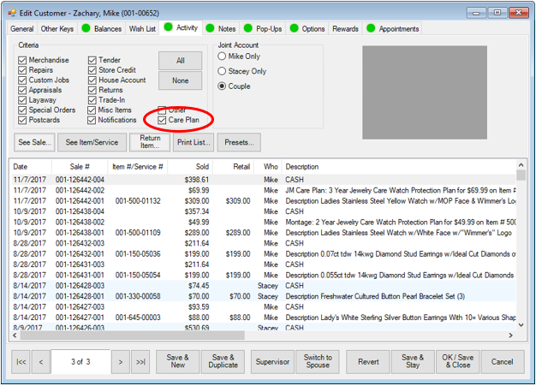Open the Presets... options
The image size is (536, 386).
coord(239,141)
